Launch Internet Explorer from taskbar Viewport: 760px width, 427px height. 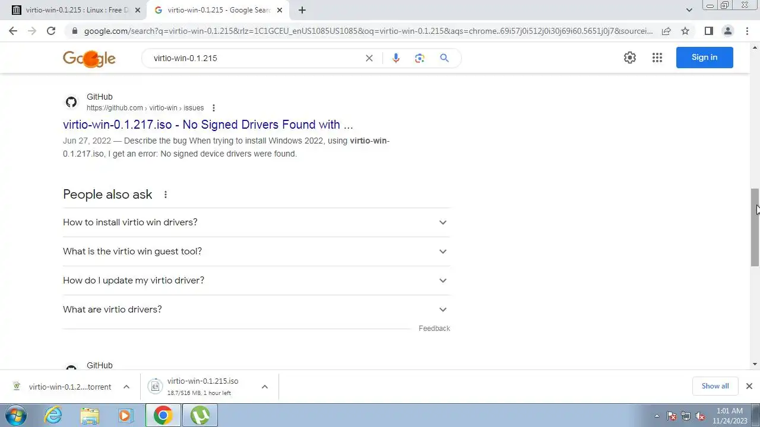[x=53, y=415]
